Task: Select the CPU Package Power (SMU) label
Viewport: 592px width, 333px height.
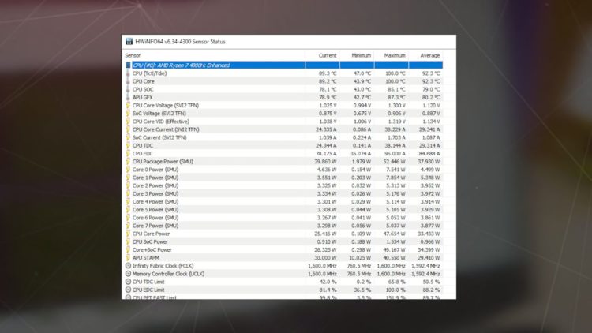Action: (163, 161)
